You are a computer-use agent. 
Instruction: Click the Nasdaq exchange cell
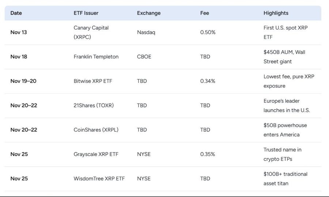tap(146, 32)
